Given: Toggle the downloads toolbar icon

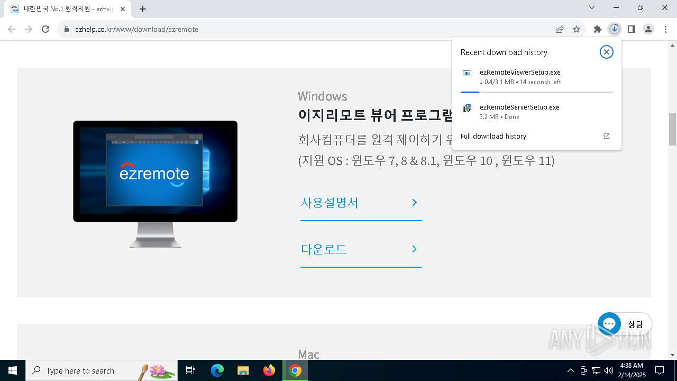Looking at the screenshot, I should tap(615, 29).
